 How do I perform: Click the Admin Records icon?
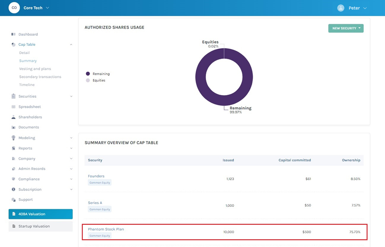coord(14,169)
